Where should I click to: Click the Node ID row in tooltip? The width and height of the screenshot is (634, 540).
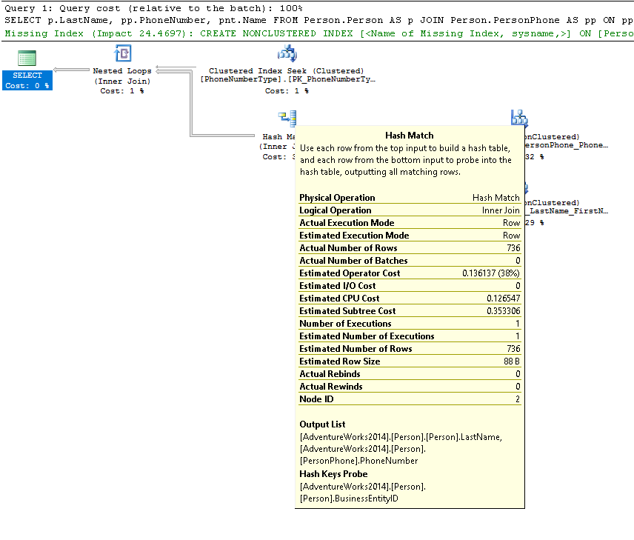pyautogui.click(x=410, y=399)
